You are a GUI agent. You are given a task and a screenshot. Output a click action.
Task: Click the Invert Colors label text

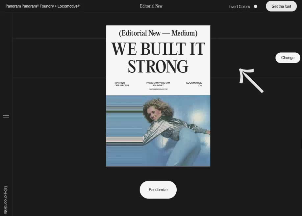point(239,7)
